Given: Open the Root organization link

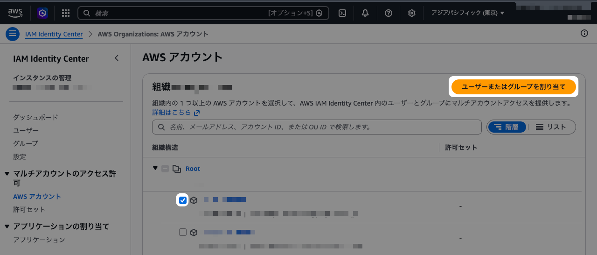Looking at the screenshot, I should tap(193, 169).
